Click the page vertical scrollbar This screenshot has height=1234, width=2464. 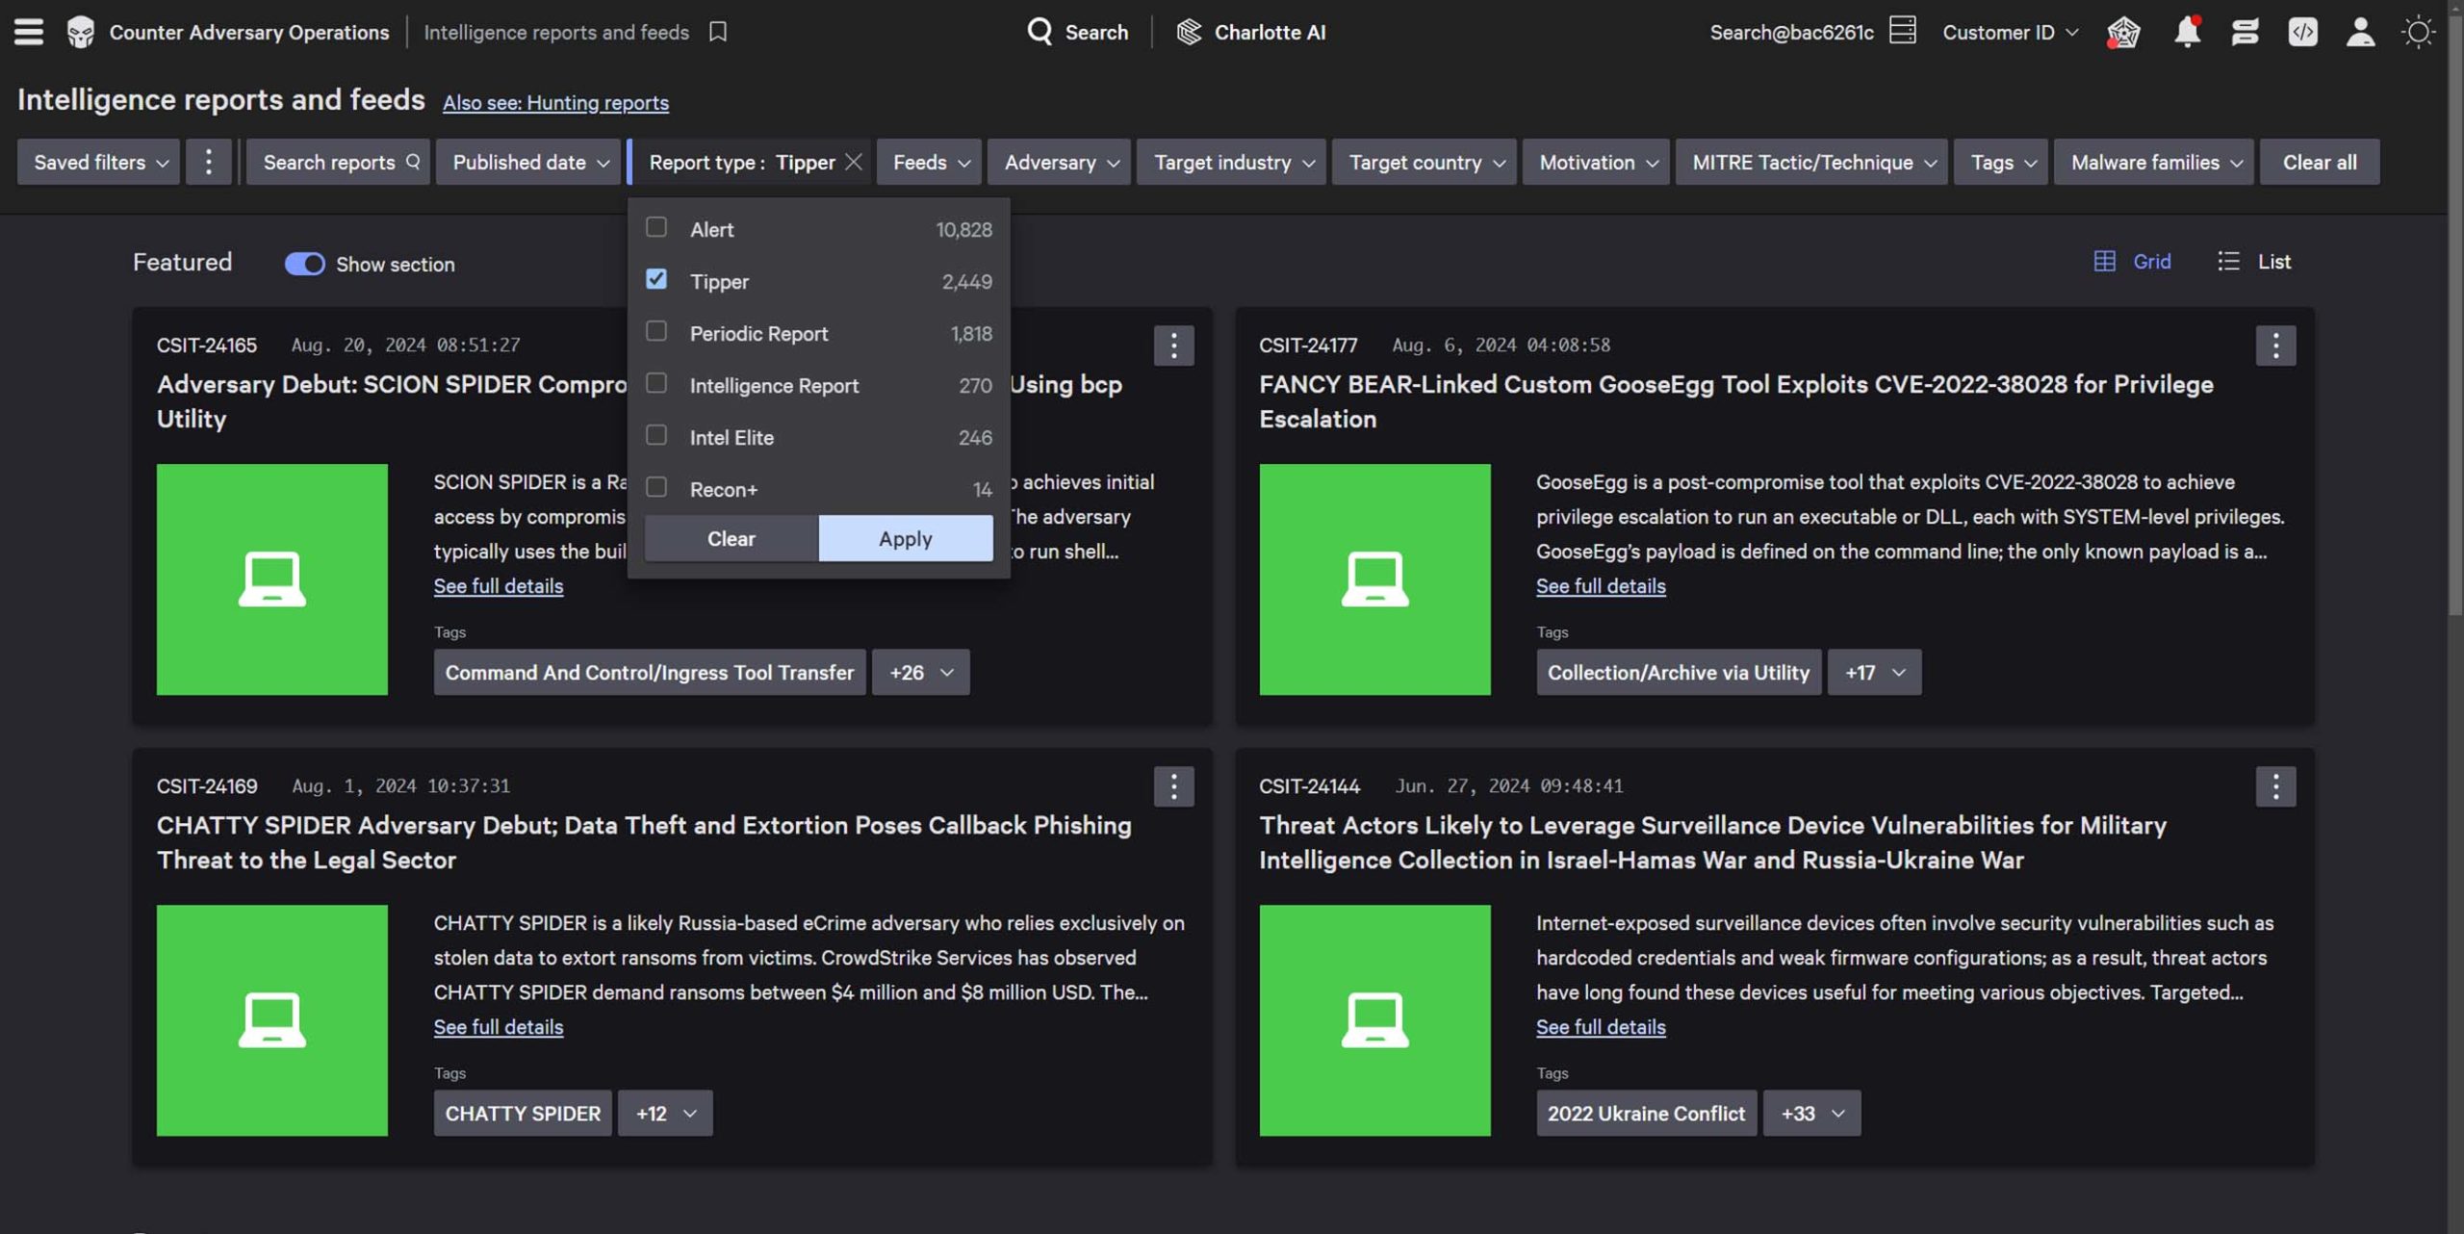pyautogui.click(x=2455, y=318)
